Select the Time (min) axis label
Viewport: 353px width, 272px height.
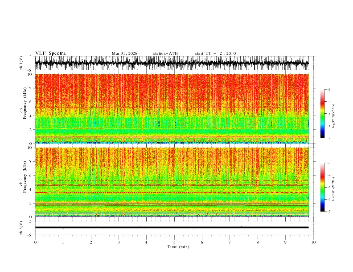click(178, 247)
